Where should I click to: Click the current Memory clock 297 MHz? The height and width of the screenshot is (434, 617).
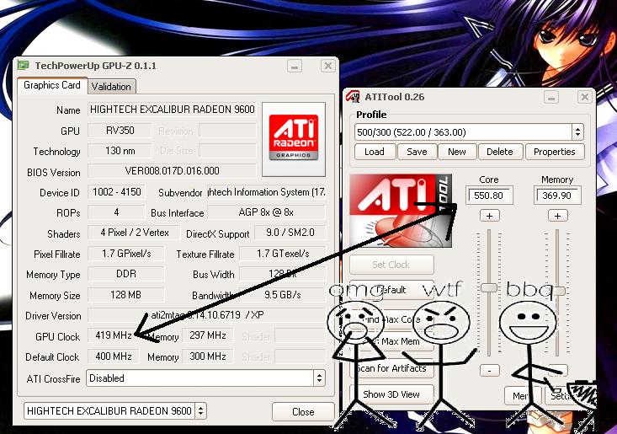[208, 335]
